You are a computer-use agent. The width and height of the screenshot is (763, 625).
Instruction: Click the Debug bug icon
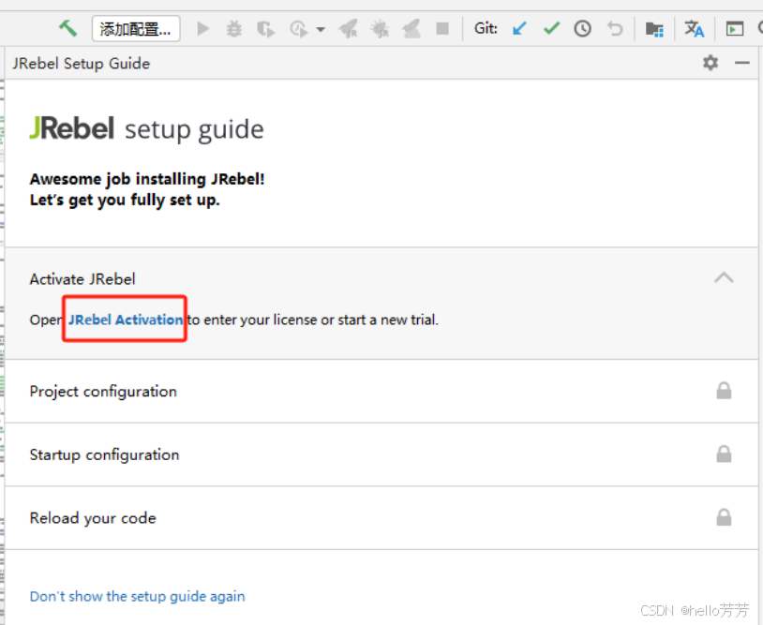pos(234,29)
